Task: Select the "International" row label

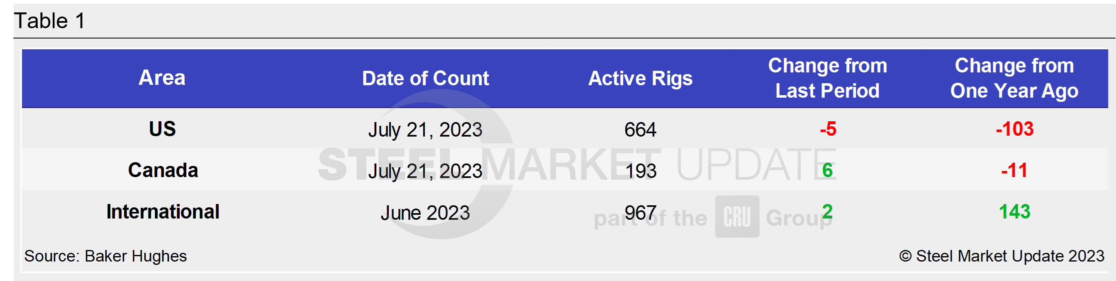Action: click(163, 212)
